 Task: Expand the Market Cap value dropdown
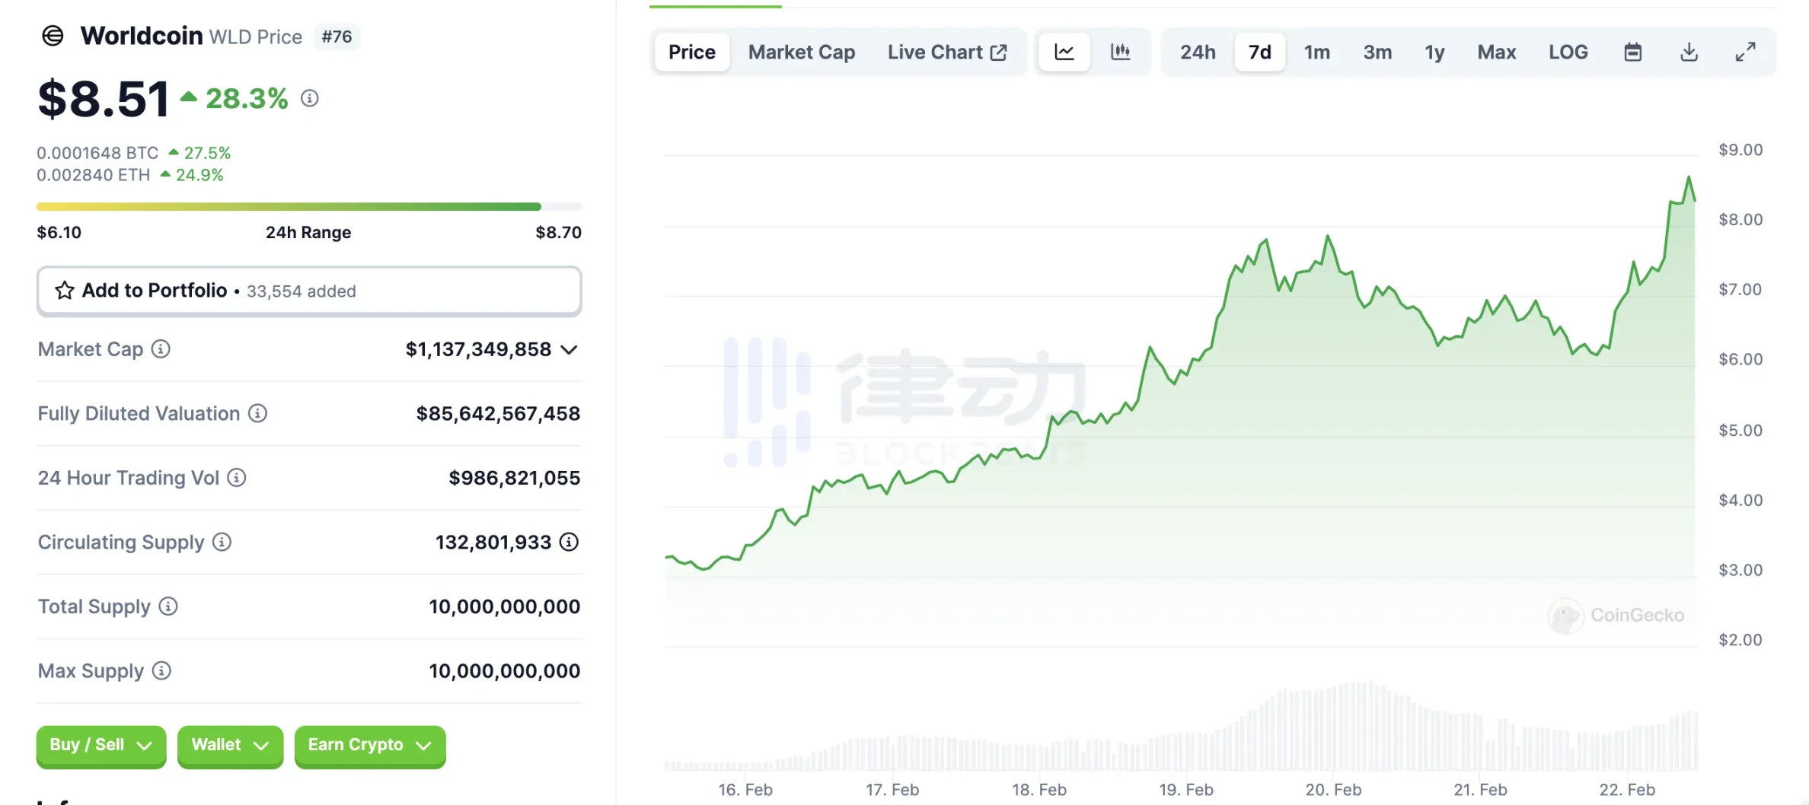pyautogui.click(x=568, y=349)
